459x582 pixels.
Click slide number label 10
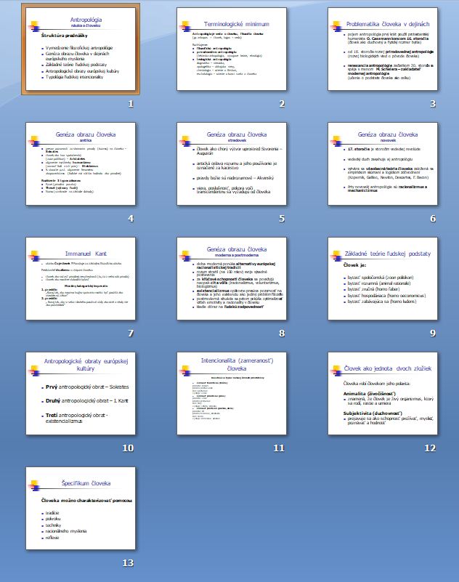(128, 448)
